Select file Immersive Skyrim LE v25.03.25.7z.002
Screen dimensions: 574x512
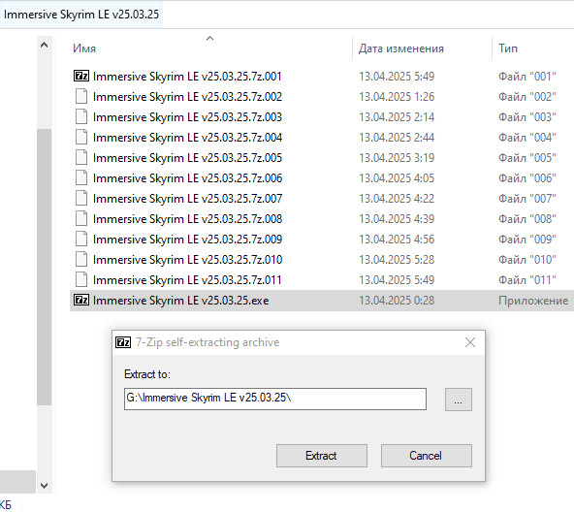coord(187,97)
